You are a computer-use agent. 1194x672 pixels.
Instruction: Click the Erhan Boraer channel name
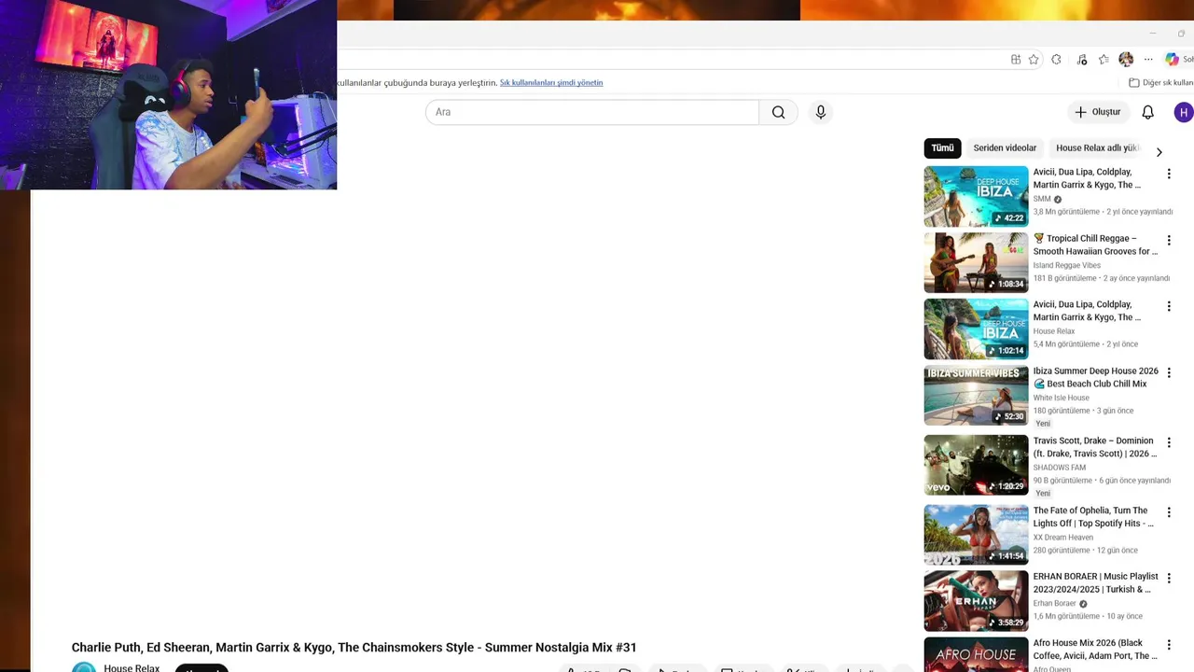click(1055, 604)
